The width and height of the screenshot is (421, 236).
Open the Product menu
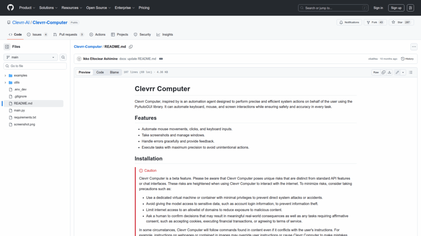(x=27, y=8)
